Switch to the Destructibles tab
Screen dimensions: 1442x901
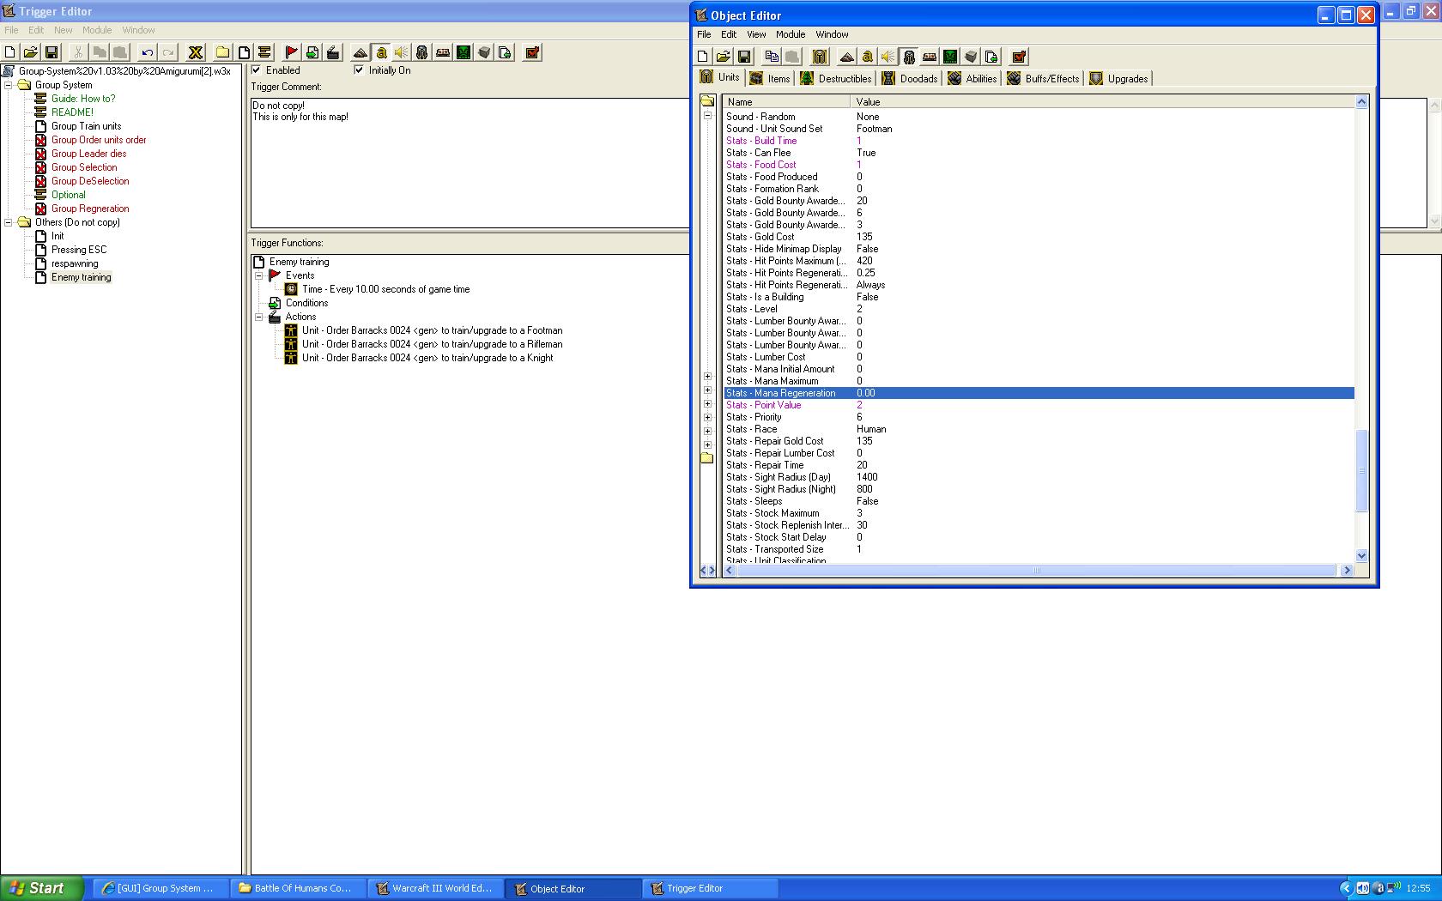836,78
